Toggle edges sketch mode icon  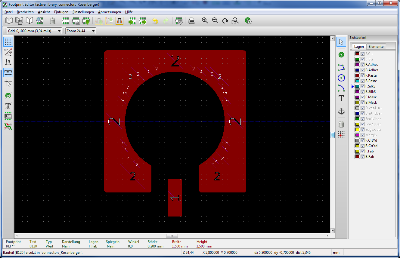(8, 116)
